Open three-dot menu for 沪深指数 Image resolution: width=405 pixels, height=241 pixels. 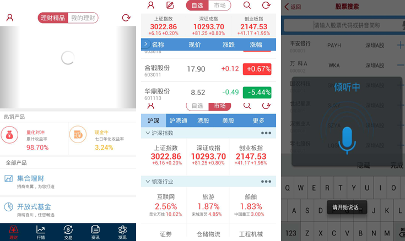[266, 133]
